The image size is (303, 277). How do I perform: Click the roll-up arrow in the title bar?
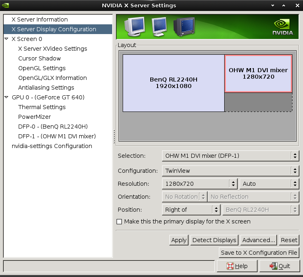point(273,5)
